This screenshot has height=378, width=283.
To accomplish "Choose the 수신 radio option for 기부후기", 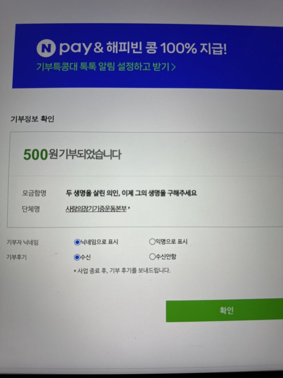I will [77, 257].
